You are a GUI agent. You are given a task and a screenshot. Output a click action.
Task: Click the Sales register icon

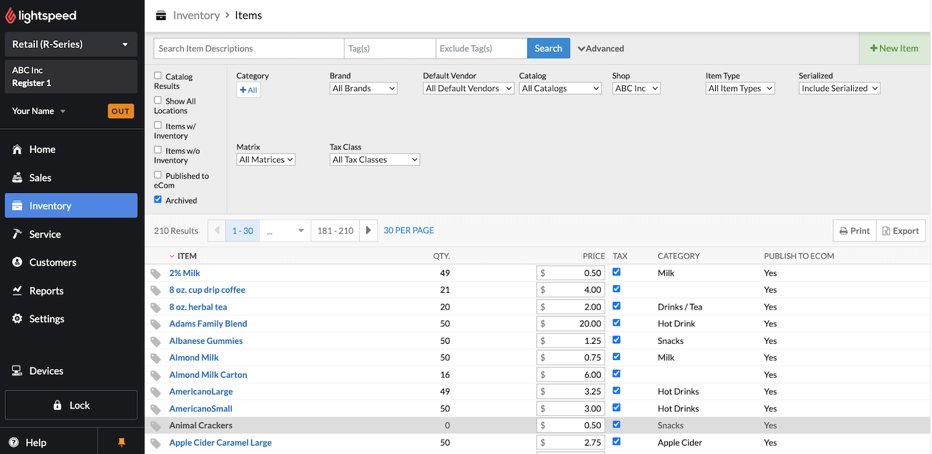(17, 177)
